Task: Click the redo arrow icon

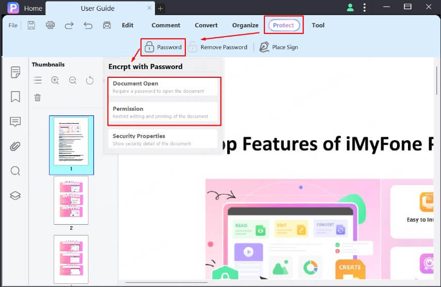Action: [x=69, y=26]
